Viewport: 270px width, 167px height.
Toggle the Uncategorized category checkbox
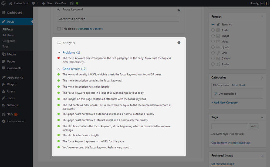click(215, 94)
